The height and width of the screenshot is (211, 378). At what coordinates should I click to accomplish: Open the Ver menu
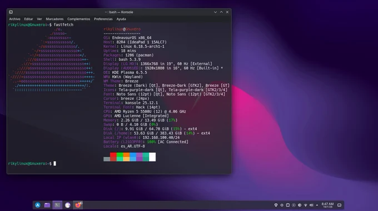[39, 19]
